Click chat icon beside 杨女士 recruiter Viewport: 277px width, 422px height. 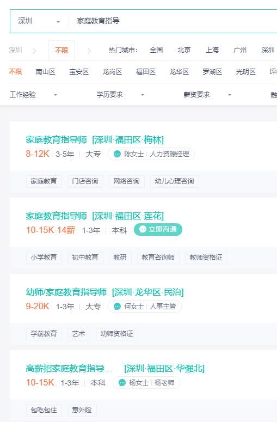coord(122,382)
